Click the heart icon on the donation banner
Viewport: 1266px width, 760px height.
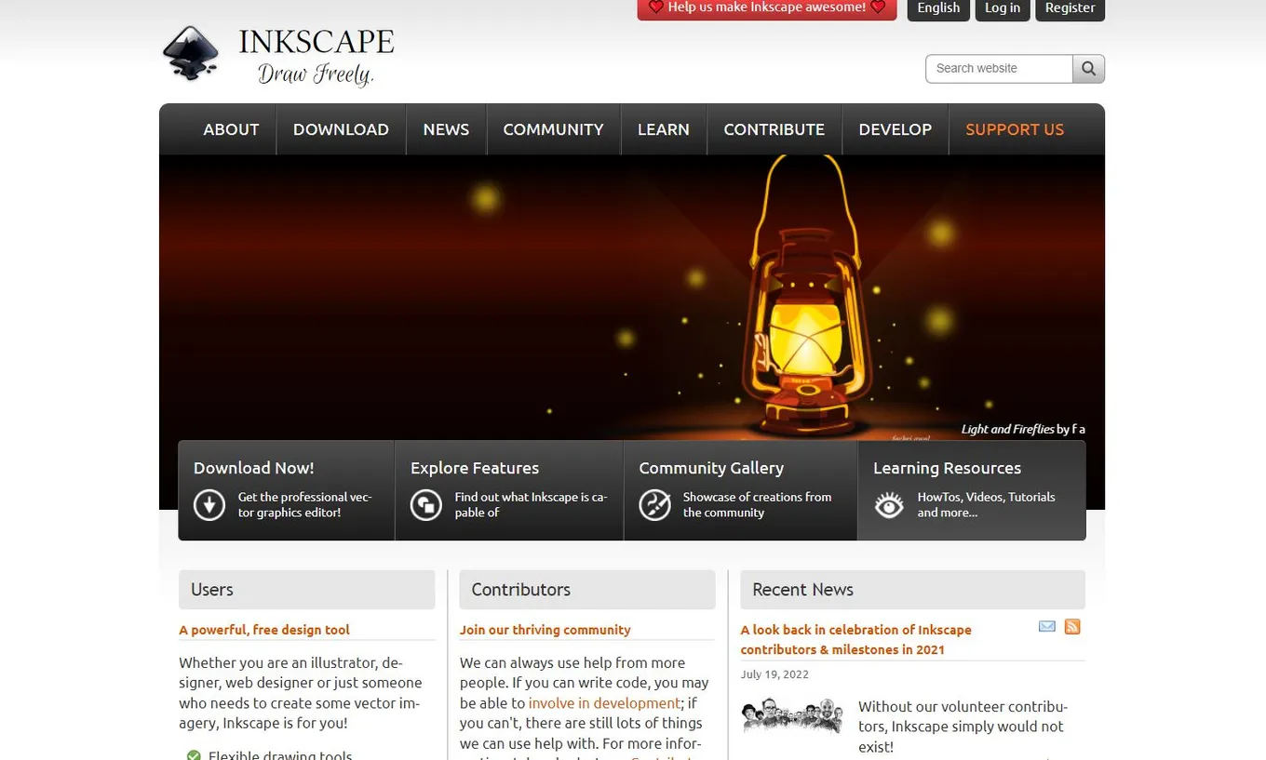point(656,7)
